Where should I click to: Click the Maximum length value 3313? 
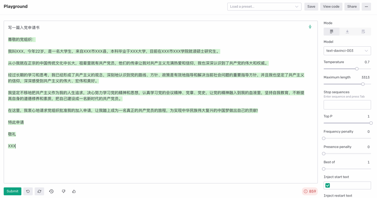[365, 77]
